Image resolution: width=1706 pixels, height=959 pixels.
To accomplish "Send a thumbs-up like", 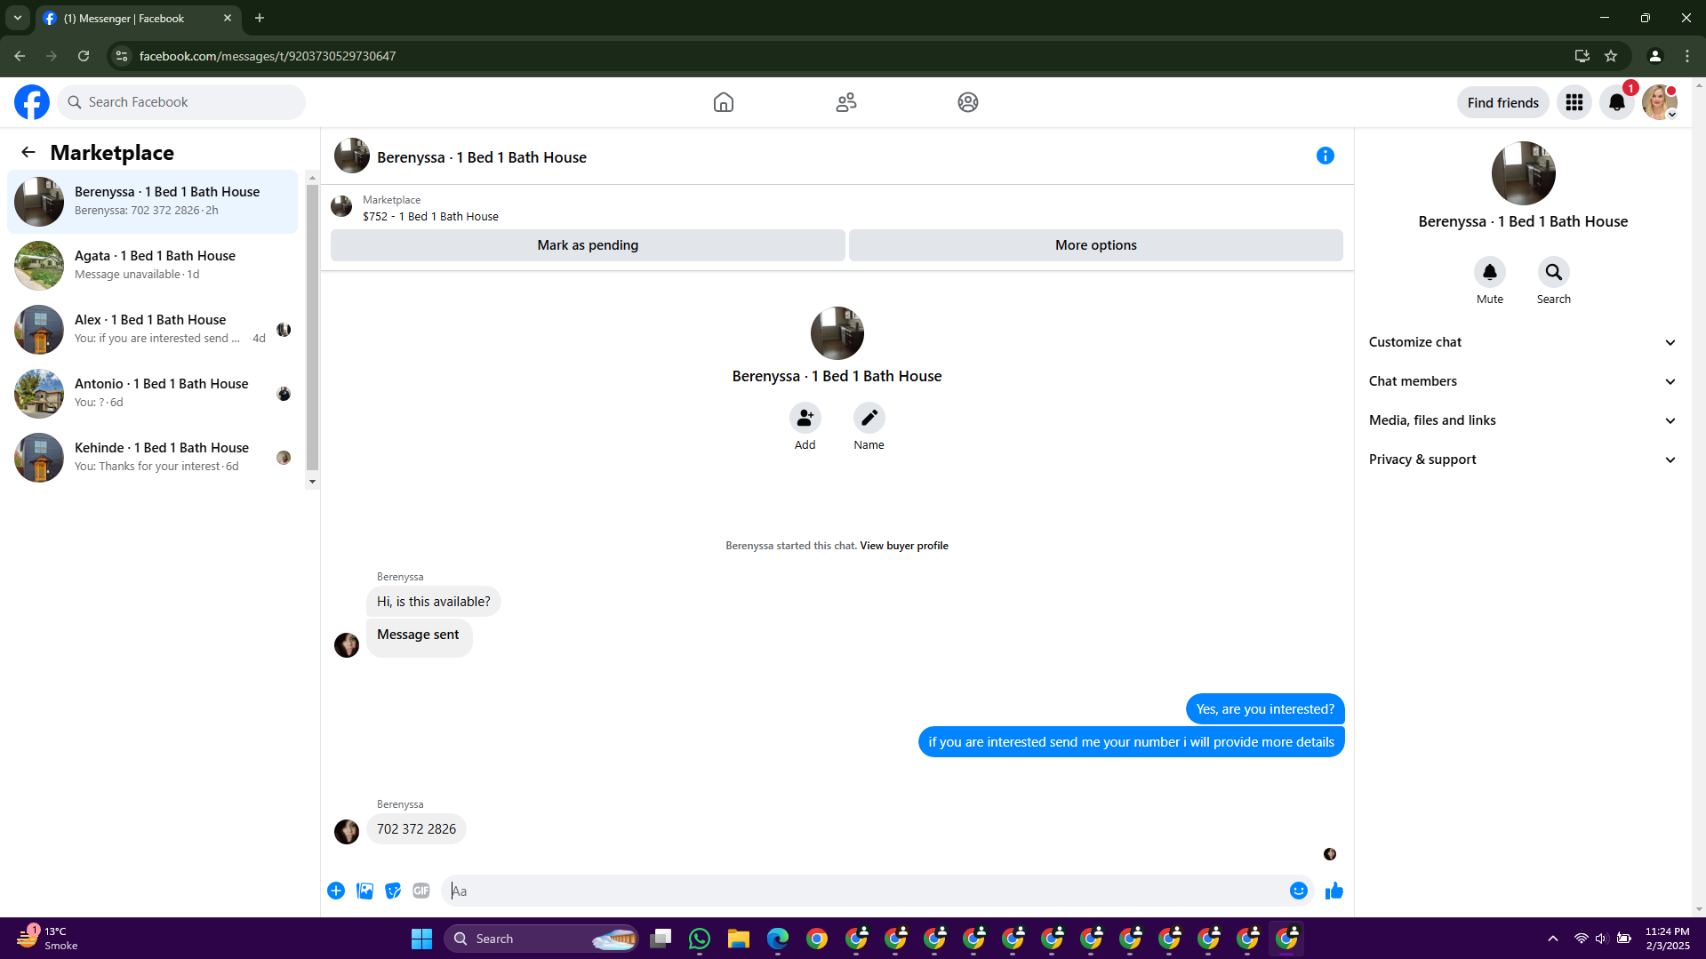I will (1334, 891).
